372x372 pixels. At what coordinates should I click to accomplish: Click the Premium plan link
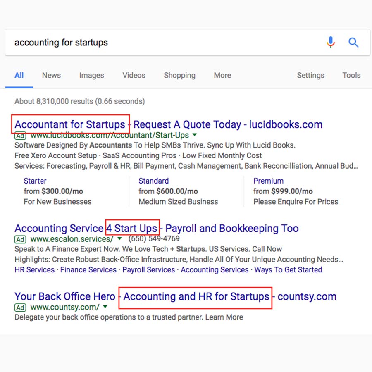(x=268, y=181)
